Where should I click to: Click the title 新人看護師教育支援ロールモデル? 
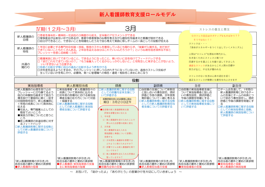pyautogui.click(x=137, y=14)
